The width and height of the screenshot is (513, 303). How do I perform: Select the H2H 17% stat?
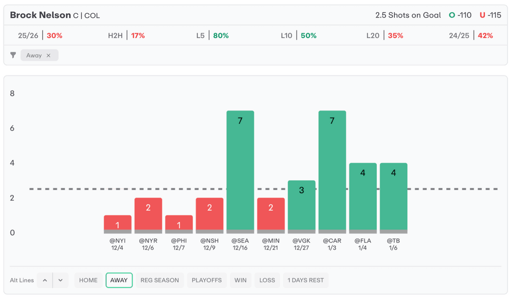tap(126, 36)
